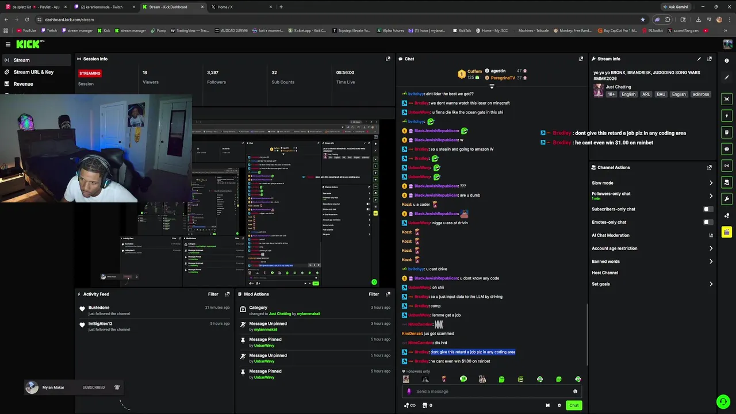The width and height of the screenshot is (736, 414).
Task: Open Activity Feed Filter dropdown
Action: click(x=213, y=294)
